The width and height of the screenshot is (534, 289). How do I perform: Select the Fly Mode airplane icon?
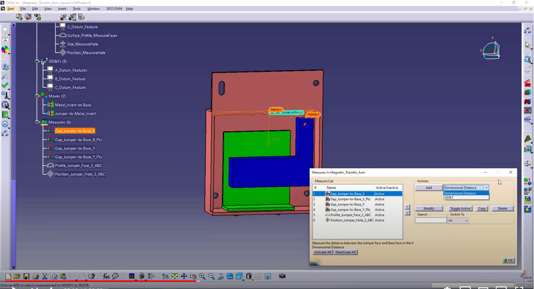pos(165,276)
